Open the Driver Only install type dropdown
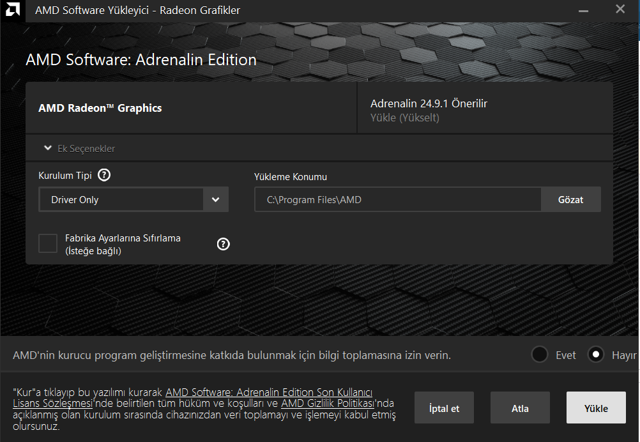This screenshot has width=640, height=442. click(x=133, y=199)
